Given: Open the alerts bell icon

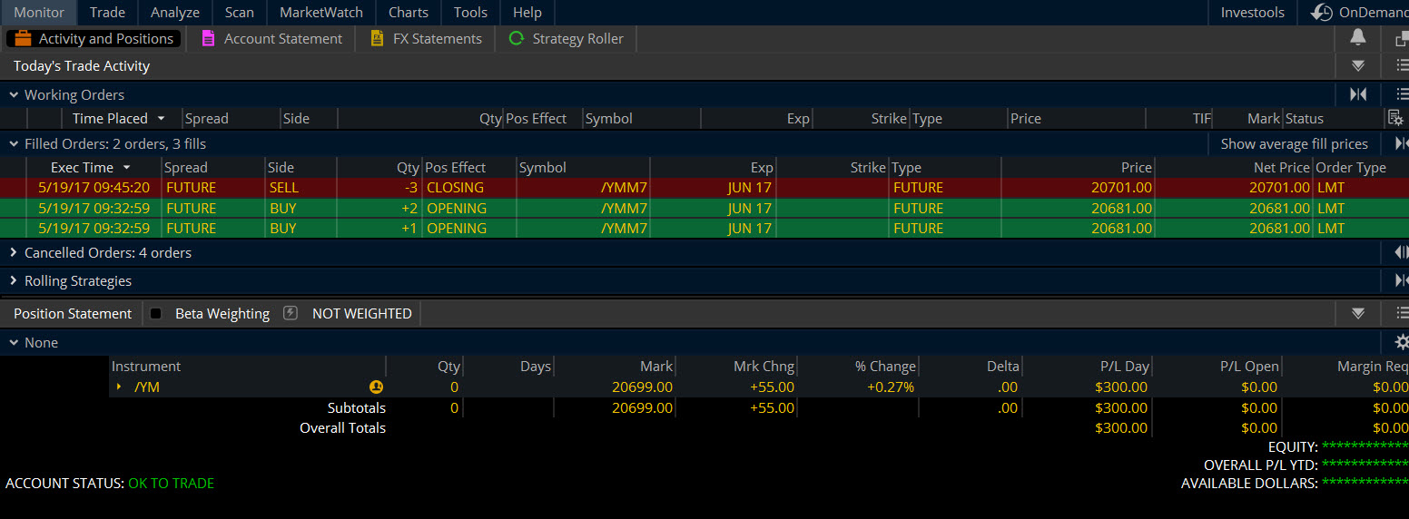Looking at the screenshot, I should (1357, 37).
